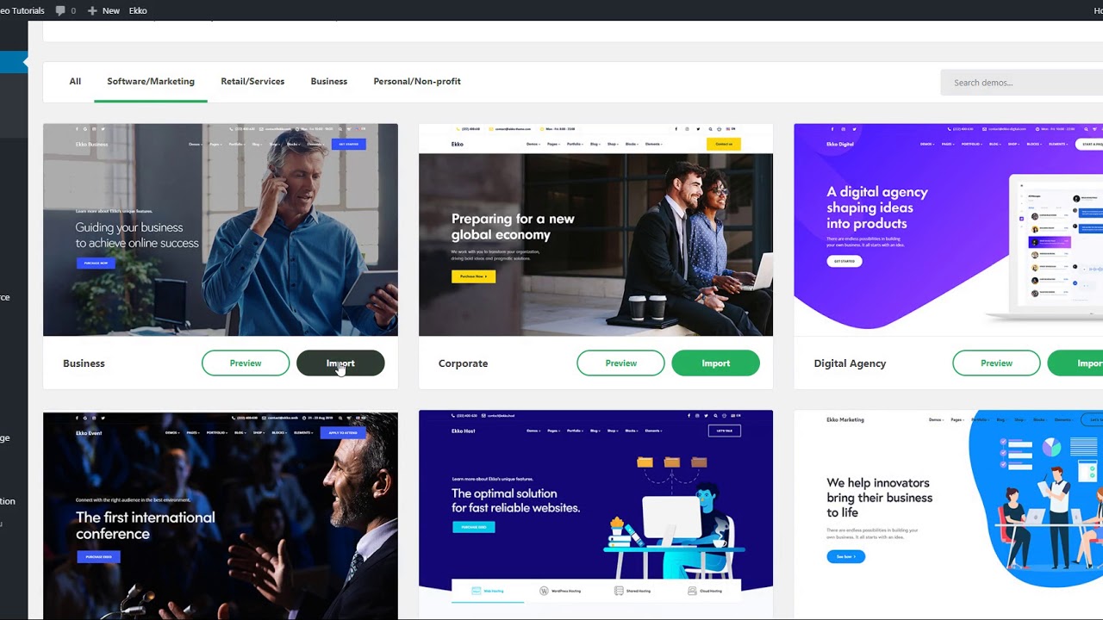Preview the Digital Agency demo
The width and height of the screenshot is (1103, 620).
click(996, 363)
